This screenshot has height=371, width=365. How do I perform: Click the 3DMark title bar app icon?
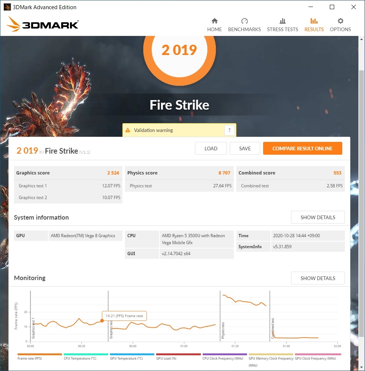point(7,7)
